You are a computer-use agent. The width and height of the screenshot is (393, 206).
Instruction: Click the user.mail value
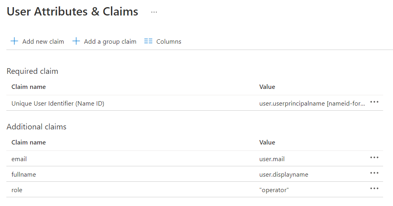pyautogui.click(x=272, y=159)
